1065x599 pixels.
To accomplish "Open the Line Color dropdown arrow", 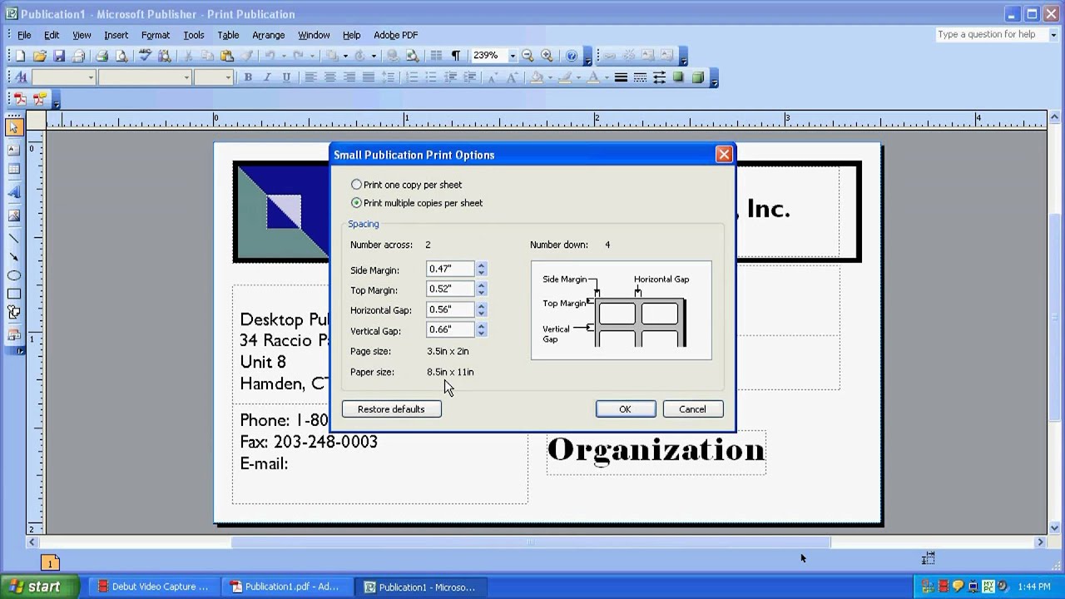I will [577, 77].
